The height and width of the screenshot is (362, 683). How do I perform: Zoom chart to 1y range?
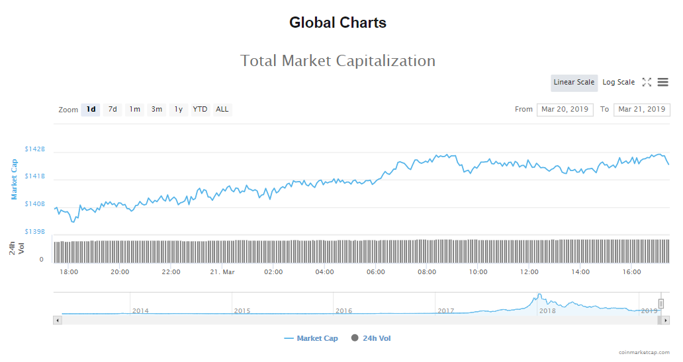click(x=178, y=110)
